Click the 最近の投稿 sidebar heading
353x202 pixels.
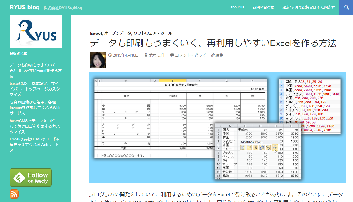pyautogui.click(x=19, y=54)
